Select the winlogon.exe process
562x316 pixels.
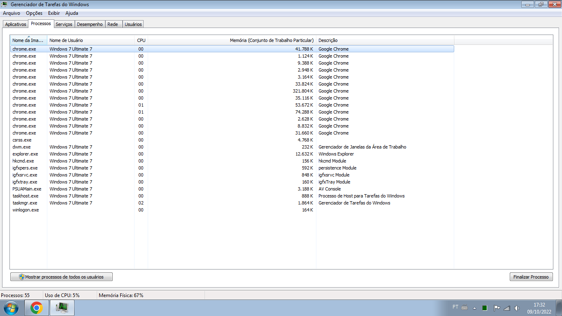(x=232, y=210)
